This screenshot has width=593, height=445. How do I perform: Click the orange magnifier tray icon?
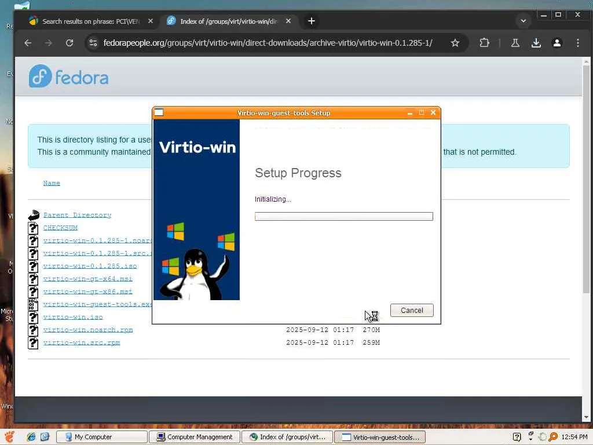point(553,437)
